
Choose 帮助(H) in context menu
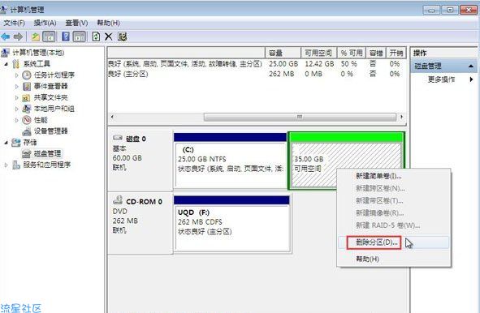point(367,259)
